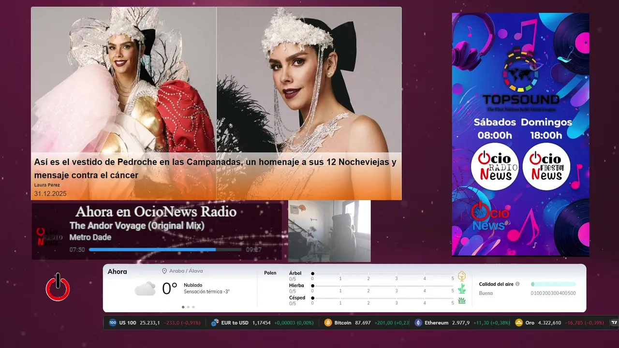Click the webcam room preview
The width and height of the screenshot is (619, 348).
[329, 231]
